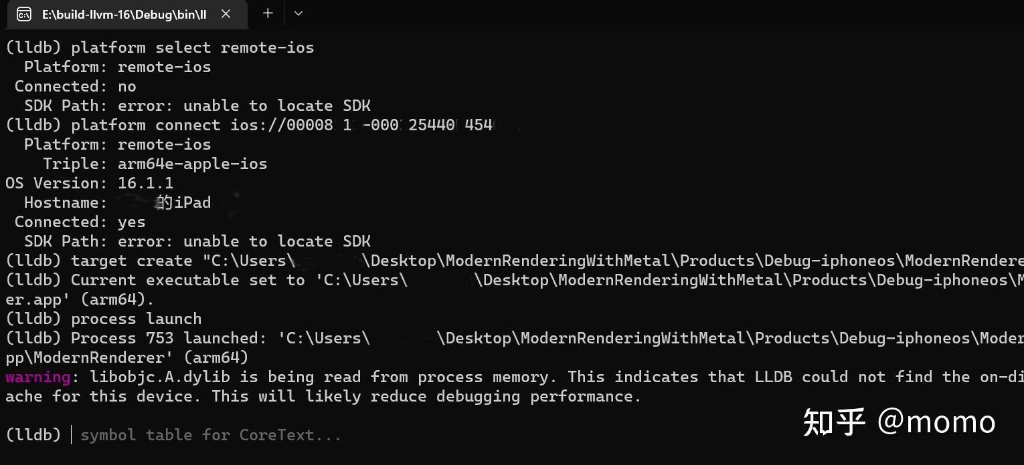The width and height of the screenshot is (1024, 465).
Task: Open a new terminal tab with plus
Action: (x=268, y=13)
